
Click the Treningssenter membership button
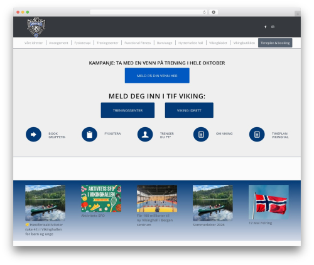point(127,110)
